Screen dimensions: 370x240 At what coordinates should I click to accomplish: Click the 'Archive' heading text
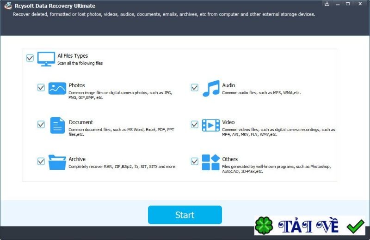(77, 159)
